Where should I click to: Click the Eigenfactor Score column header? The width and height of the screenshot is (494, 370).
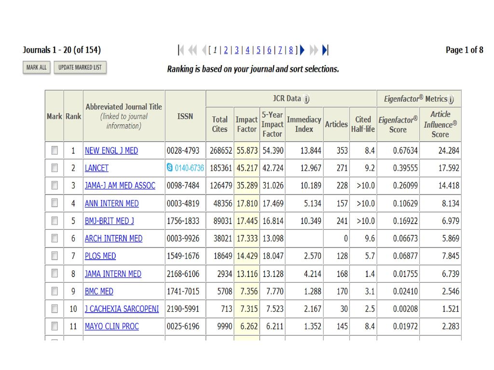pos(398,125)
